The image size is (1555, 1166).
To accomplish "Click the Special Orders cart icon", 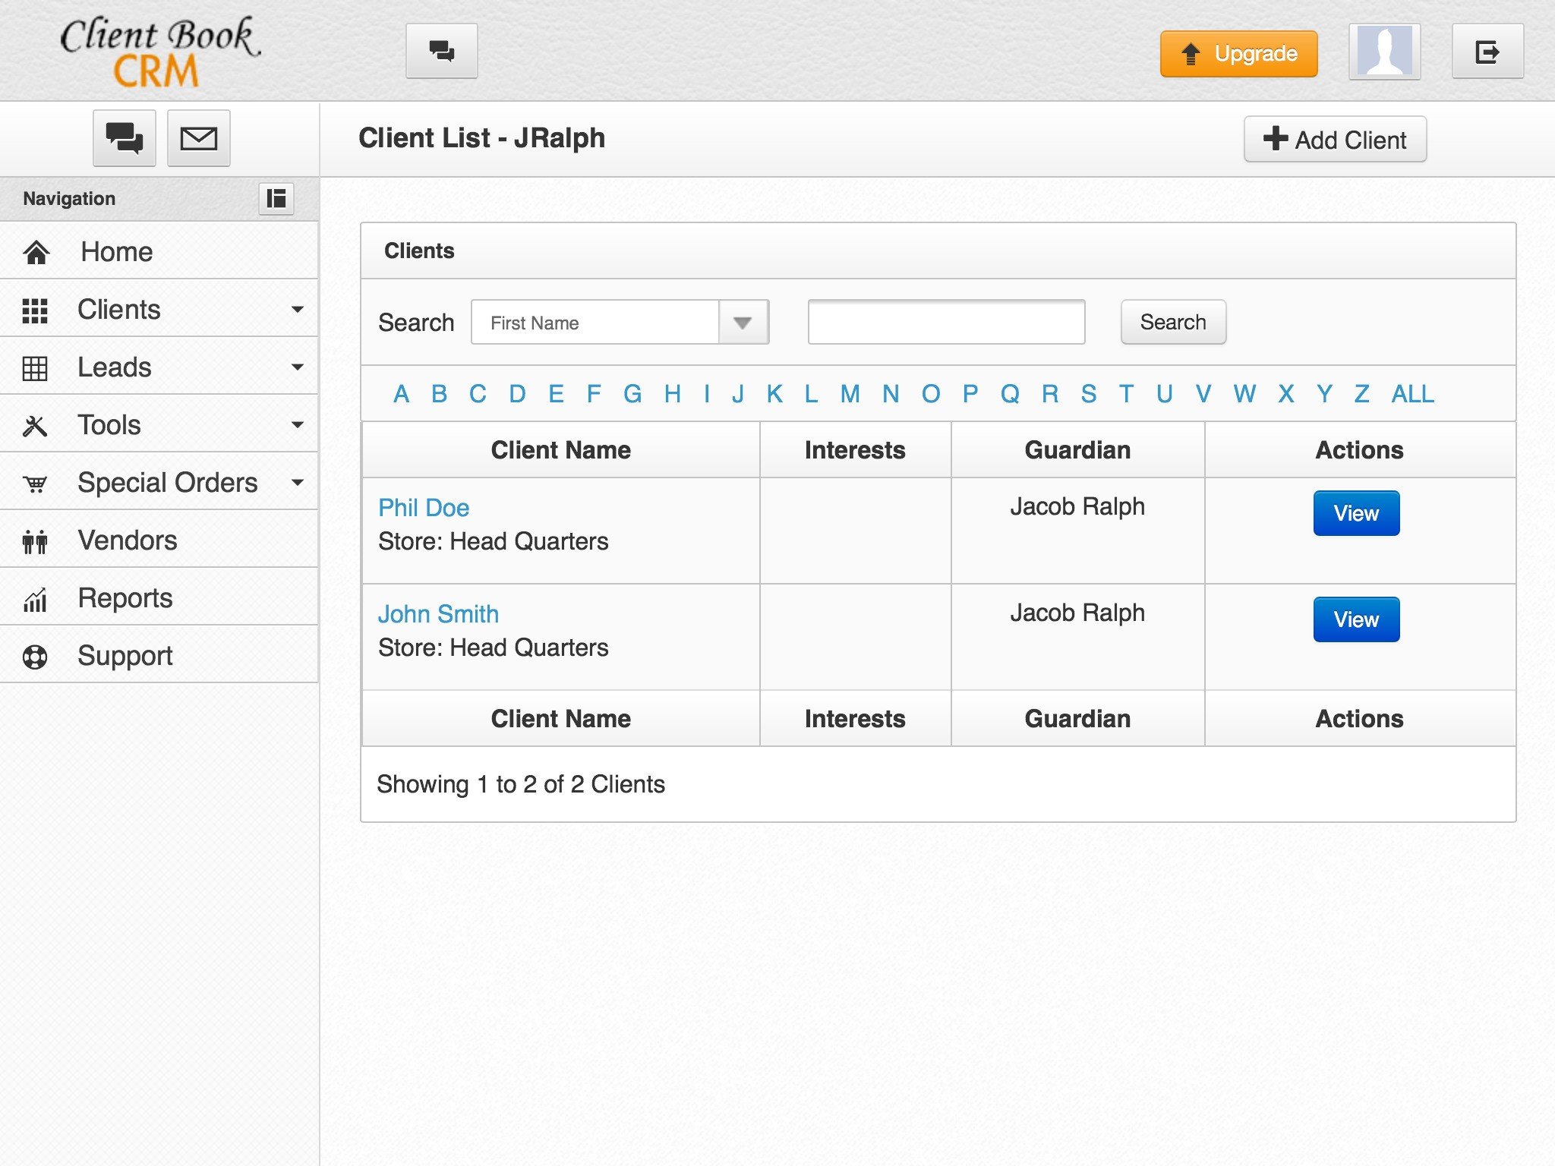I will point(35,484).
